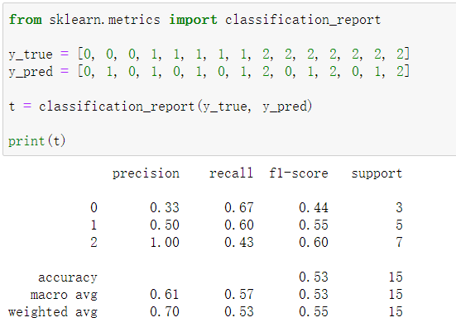Click the precision value 1.00 for class 2
456x327 pixels.
pyautogui.click(x=165, y=243)
